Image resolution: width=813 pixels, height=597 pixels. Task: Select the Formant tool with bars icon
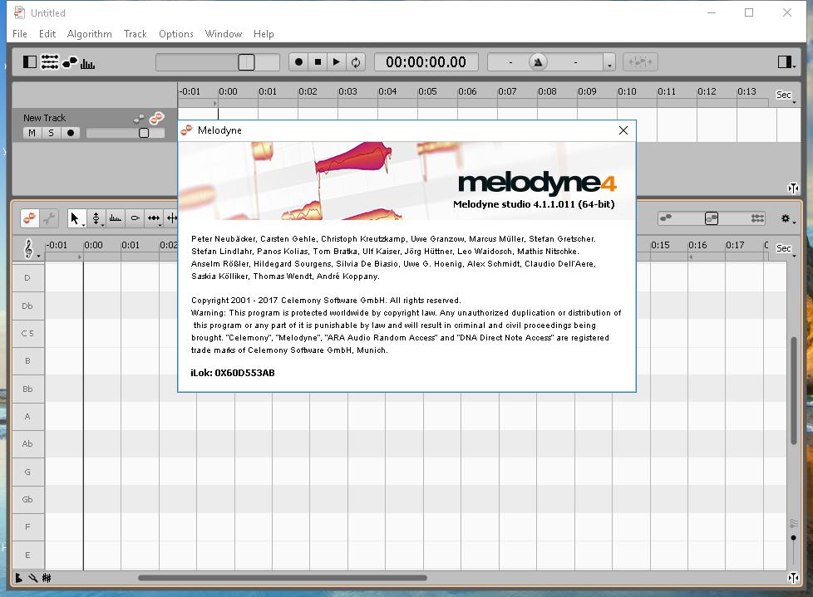116,218
